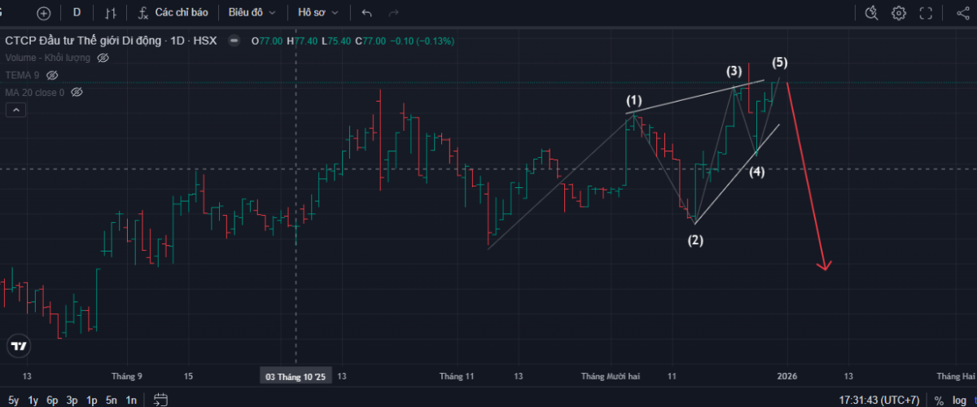Click the 2026 label on time axis
Viewport: 977px width, 407px height.
point(786,376)
